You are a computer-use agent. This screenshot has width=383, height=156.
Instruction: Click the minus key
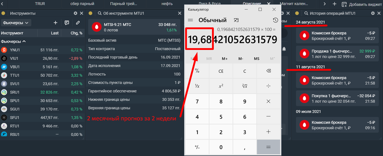point(268,117)
